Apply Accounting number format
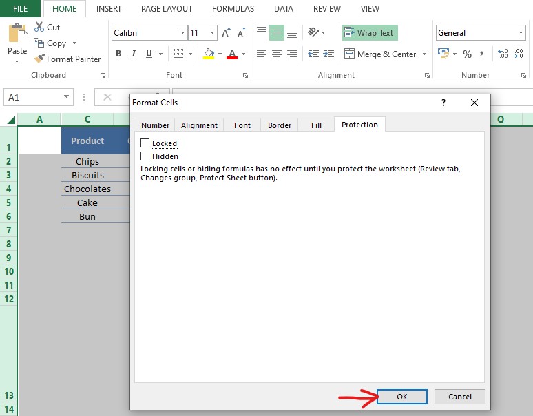The image size is (533, 416). [x=443, y=53]
